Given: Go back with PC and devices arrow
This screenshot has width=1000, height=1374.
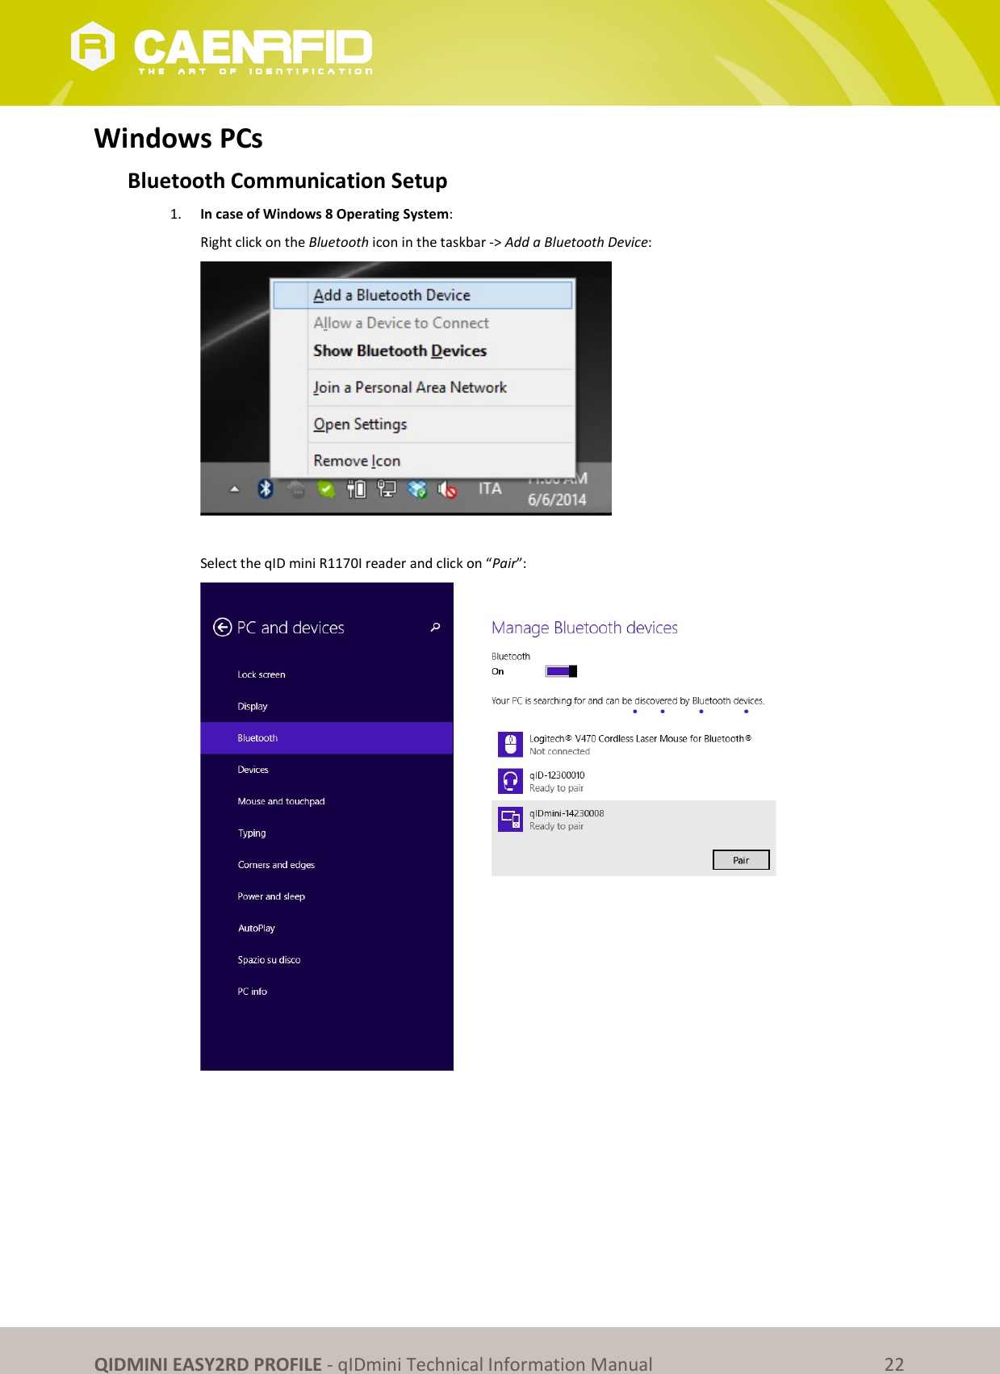Looking at the screenshot, I should point(222,627).
